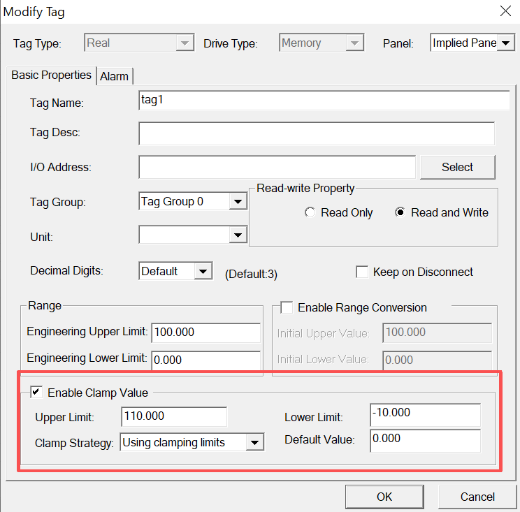The image size is (520, 512).
Task: Confirm changes with OK button
Action: tap(384, 497)
